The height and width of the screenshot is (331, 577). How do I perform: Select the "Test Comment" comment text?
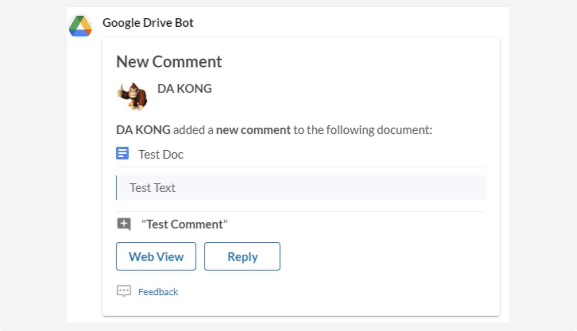184,224
